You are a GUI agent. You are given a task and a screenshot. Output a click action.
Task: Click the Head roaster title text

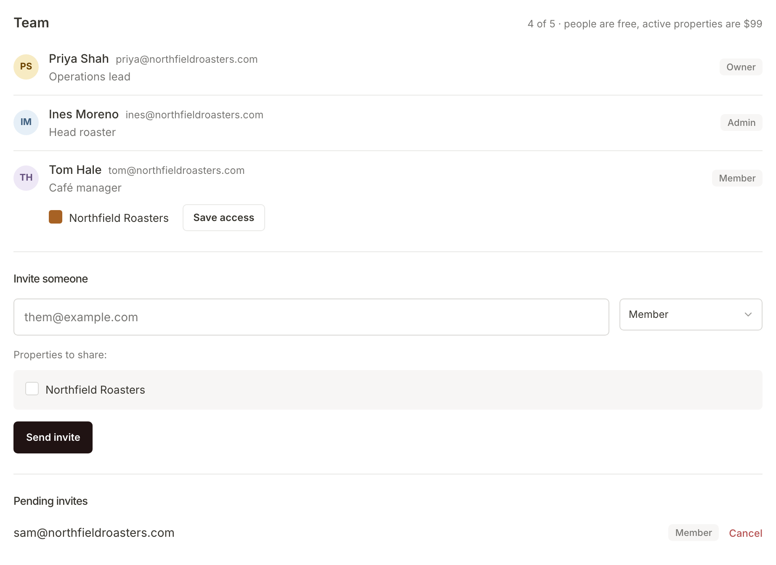[x=82, y=132]
